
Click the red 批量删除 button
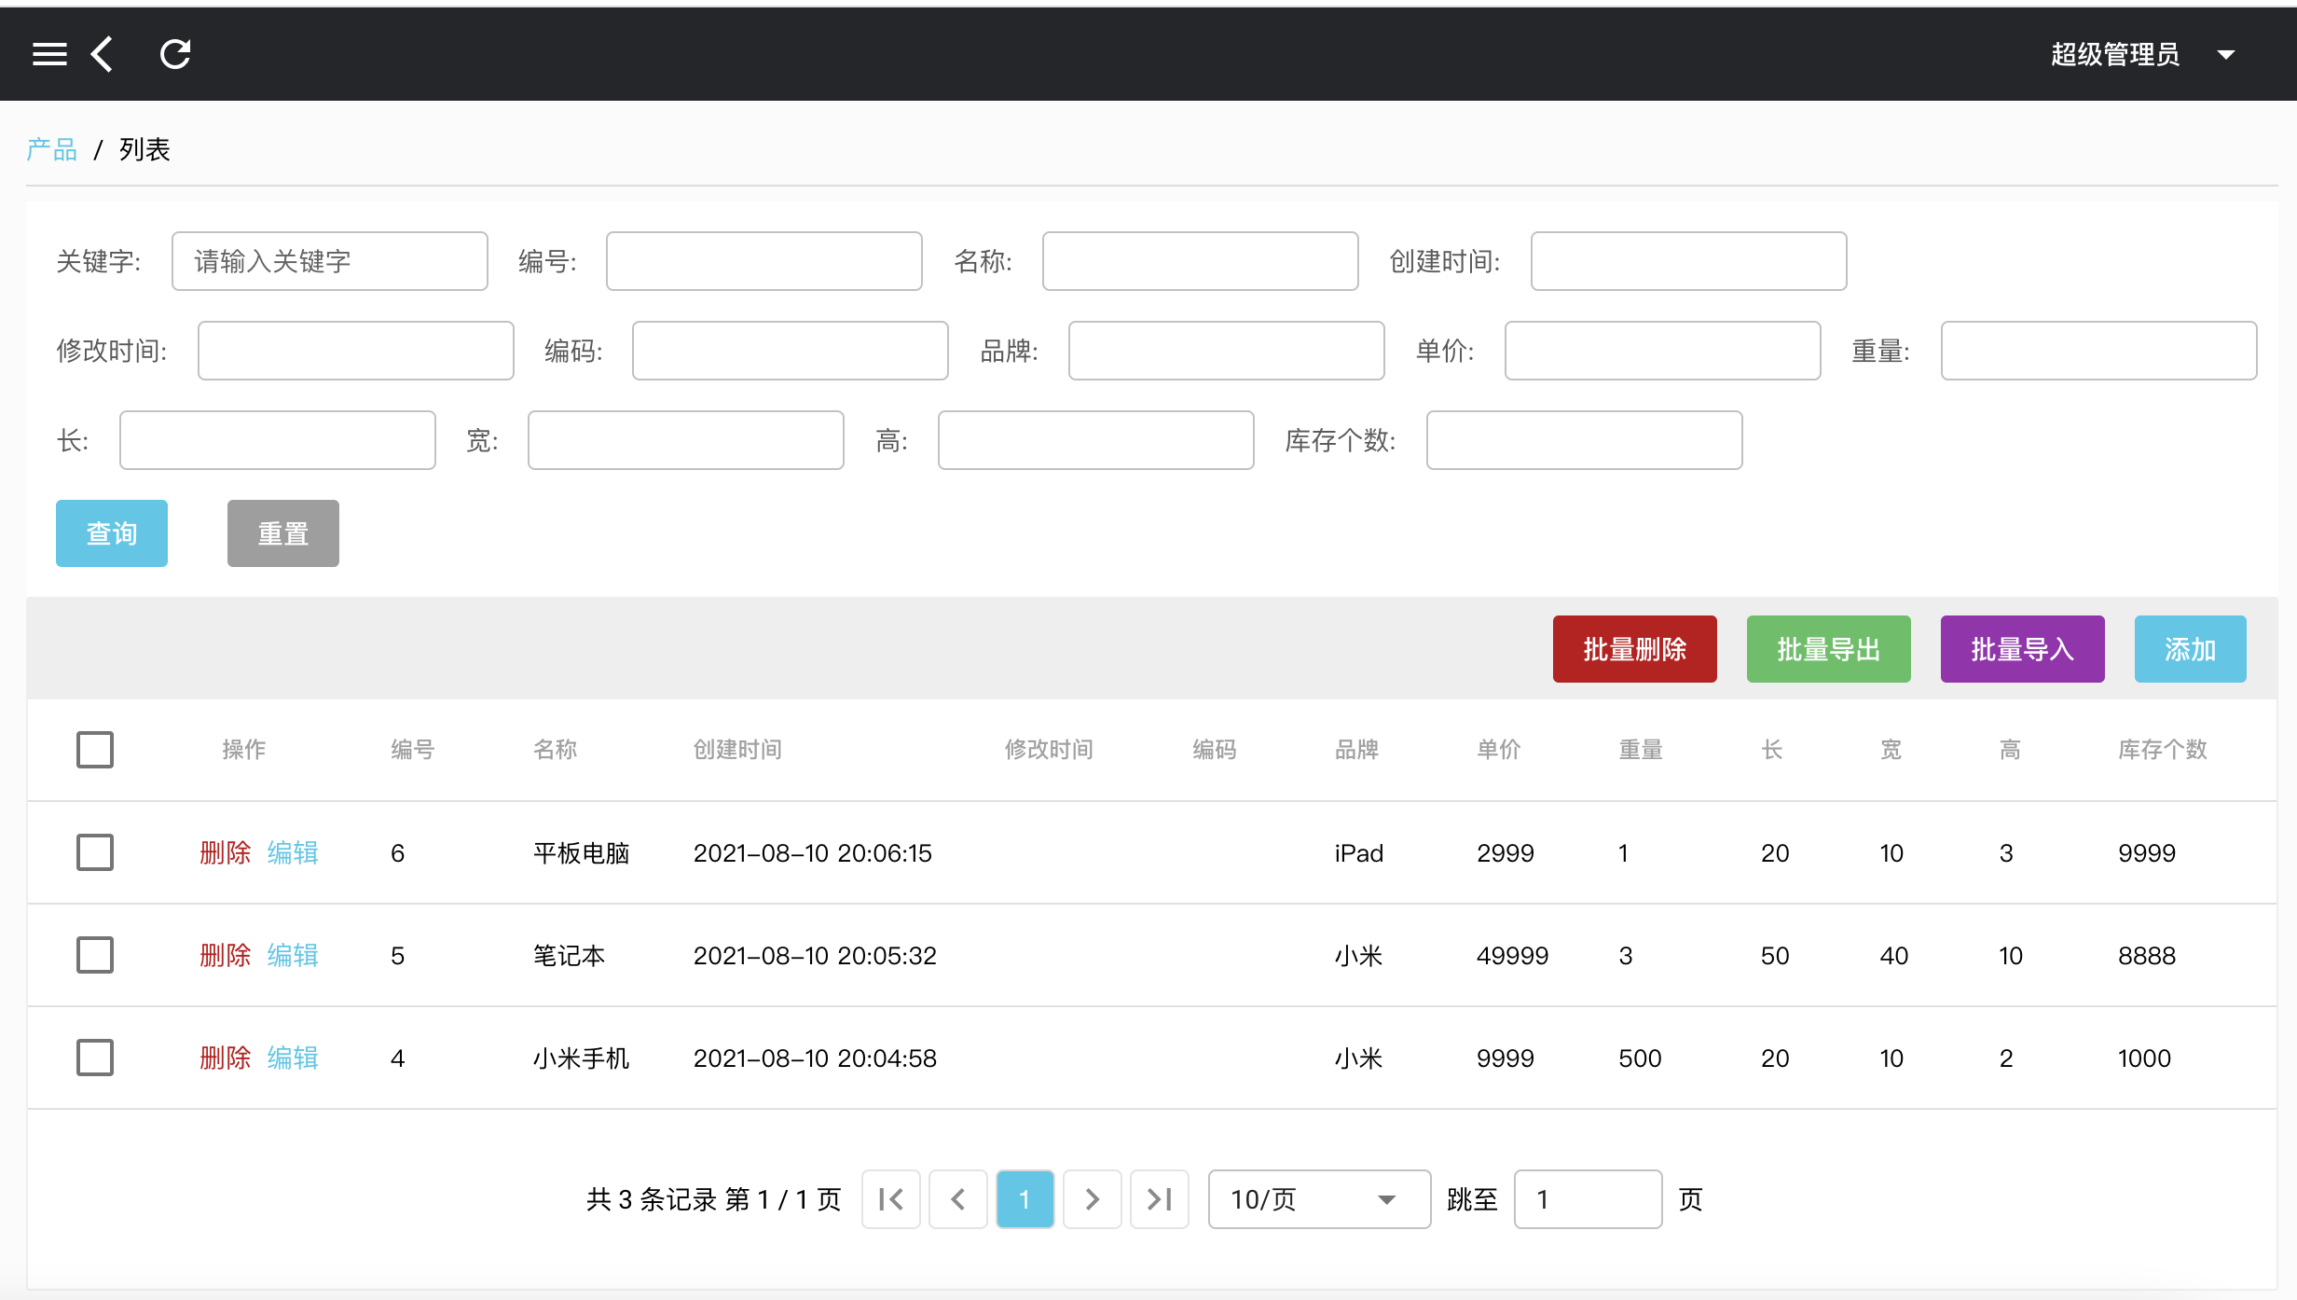[x=1634, y=649]
